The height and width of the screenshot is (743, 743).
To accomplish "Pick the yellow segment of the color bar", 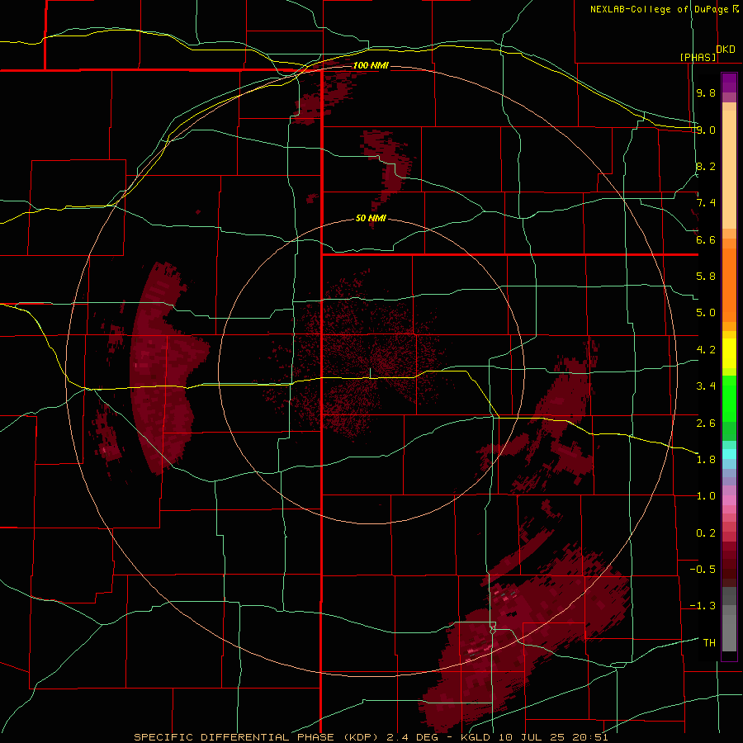I will [729, 353].
